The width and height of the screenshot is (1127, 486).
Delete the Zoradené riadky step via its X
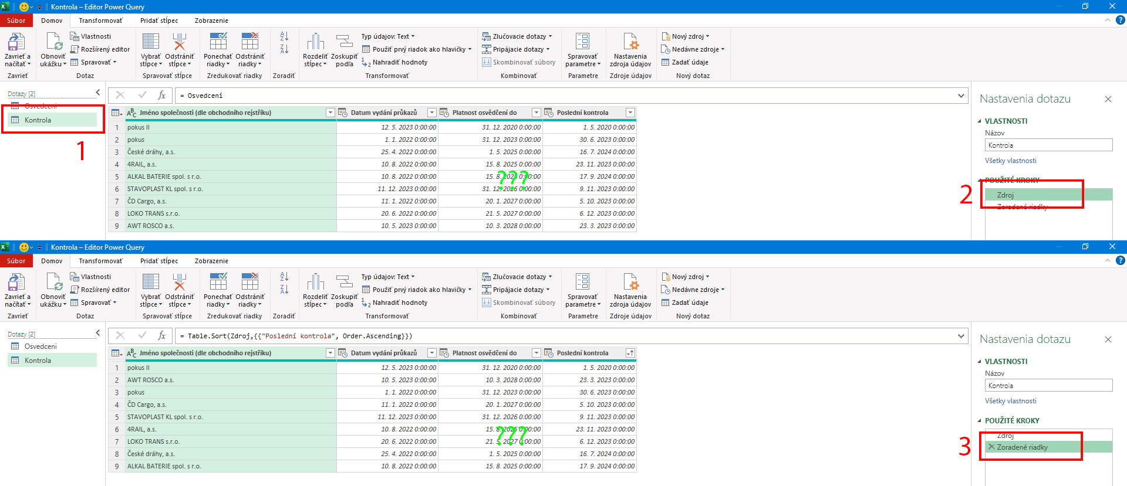pyautogui.click(x=991, y=447)
